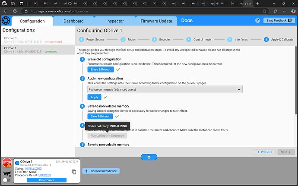The width and height of the screenshot is (298, 186).
Task: Go back with the browser back arrow
Action: pyautogui.click(x=6, y=11)
